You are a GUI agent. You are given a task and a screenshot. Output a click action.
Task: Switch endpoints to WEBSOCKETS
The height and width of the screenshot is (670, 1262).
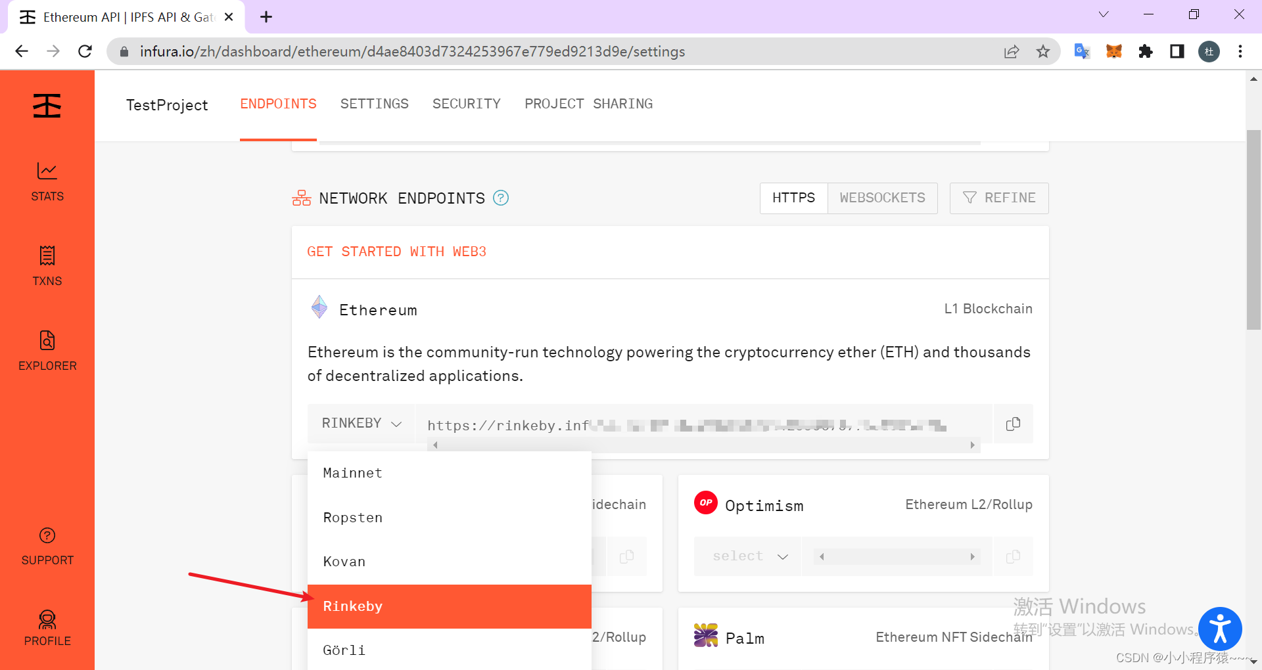(x=882, y=198)
